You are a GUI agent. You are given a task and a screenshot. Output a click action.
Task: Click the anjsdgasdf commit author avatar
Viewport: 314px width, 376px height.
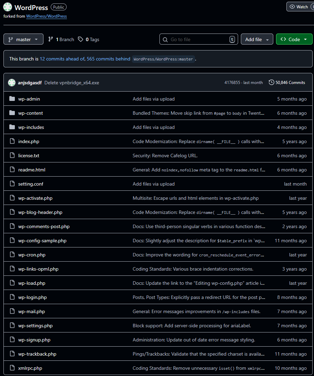[12, 83]
